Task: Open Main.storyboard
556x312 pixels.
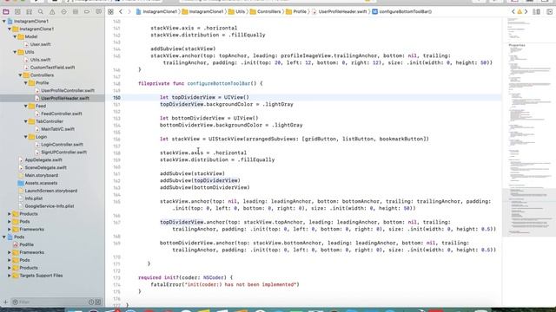Action: (38, 175)
